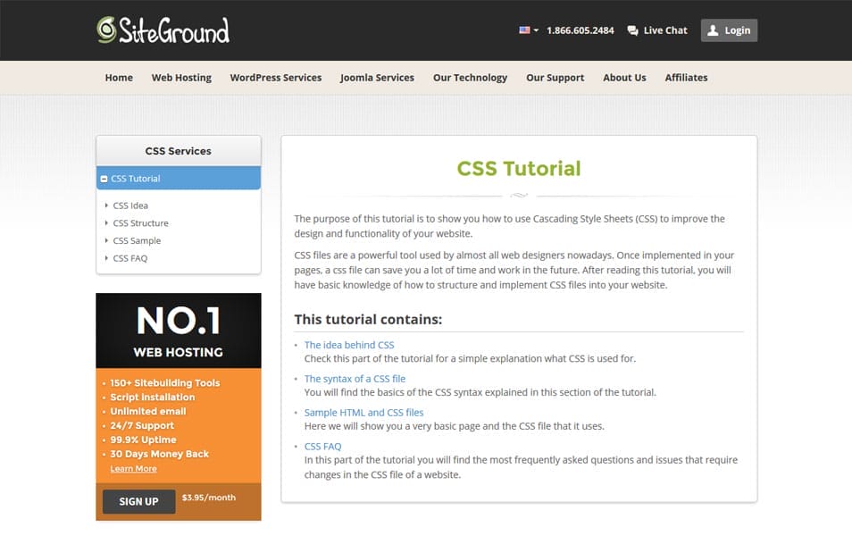Expand the CSS Idea entry
The width and height of the screenshot is (852, 536).
point(130,205)
